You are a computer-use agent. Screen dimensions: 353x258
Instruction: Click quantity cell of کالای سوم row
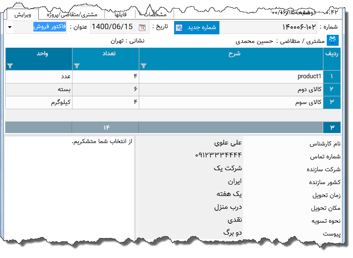105,102
